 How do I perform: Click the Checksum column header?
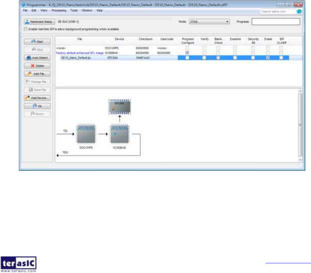(146, 39)
